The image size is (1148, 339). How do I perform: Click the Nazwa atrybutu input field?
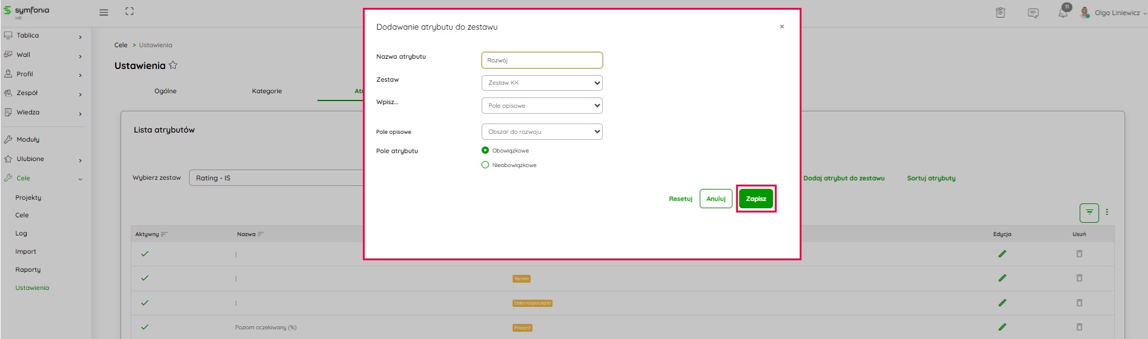542,61
